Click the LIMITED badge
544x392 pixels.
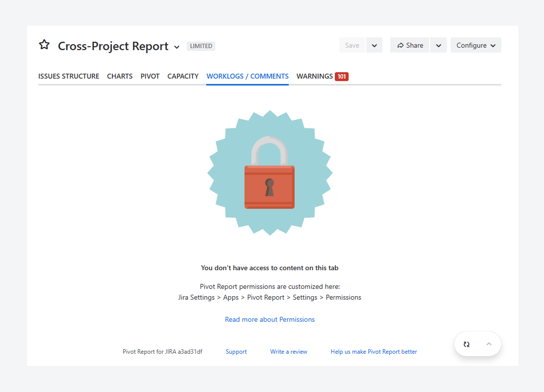201,46
